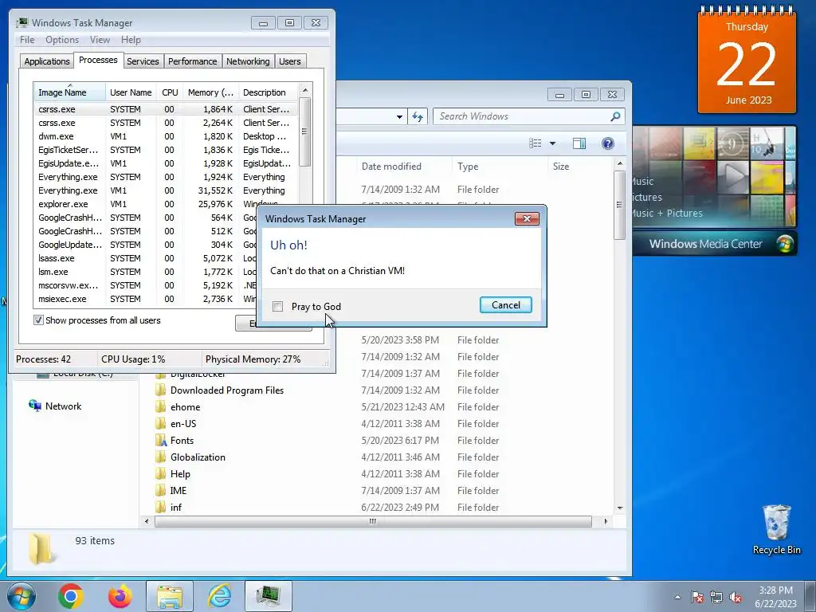Click the search magnifier icon in Explorer
The image size is (816, 612).
[x=615, y=116]
